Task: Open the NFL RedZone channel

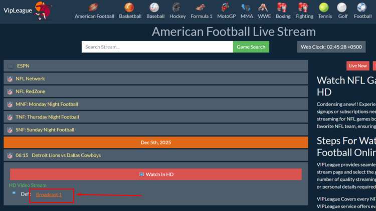Action: pyautogui.click(x=156, y=91)
